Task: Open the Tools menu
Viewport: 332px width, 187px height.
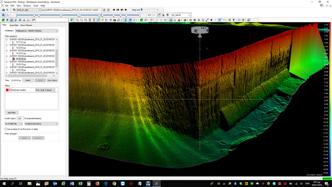Action: (36, 6)
